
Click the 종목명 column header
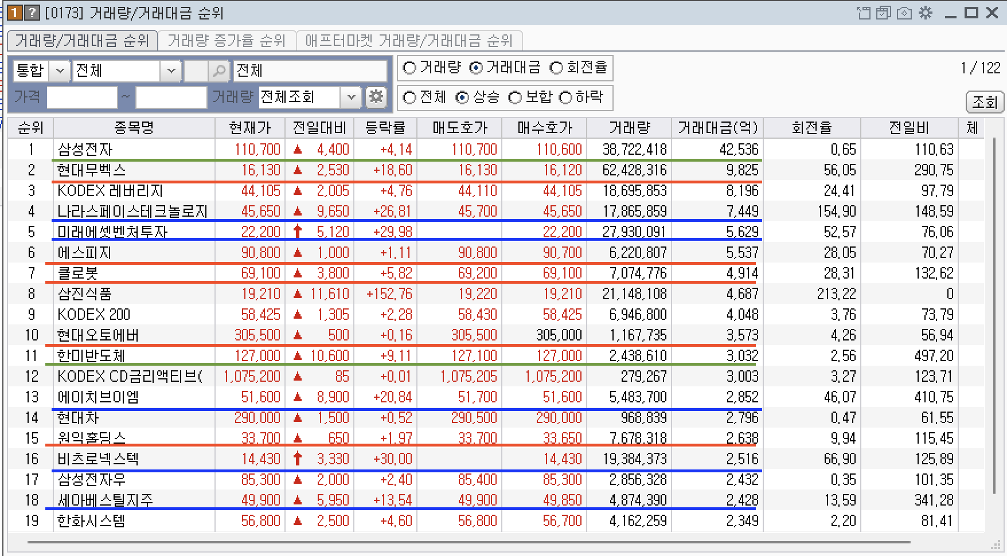(x=134, y=128)
